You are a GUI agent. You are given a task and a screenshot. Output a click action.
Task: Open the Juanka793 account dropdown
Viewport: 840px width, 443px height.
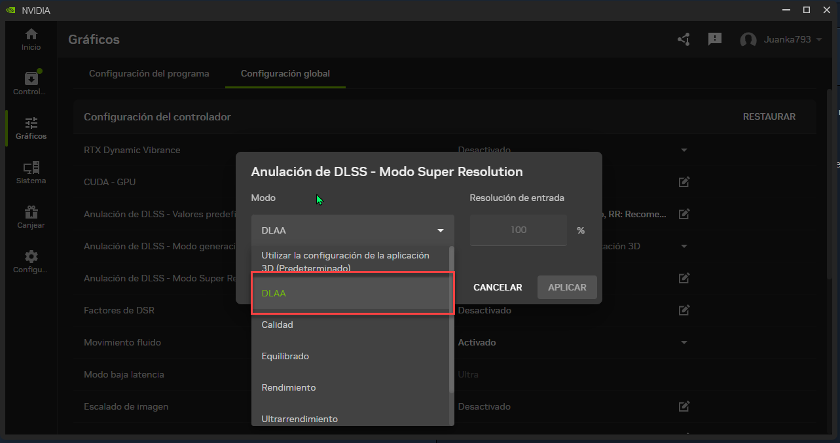click(x=792, y=39)
